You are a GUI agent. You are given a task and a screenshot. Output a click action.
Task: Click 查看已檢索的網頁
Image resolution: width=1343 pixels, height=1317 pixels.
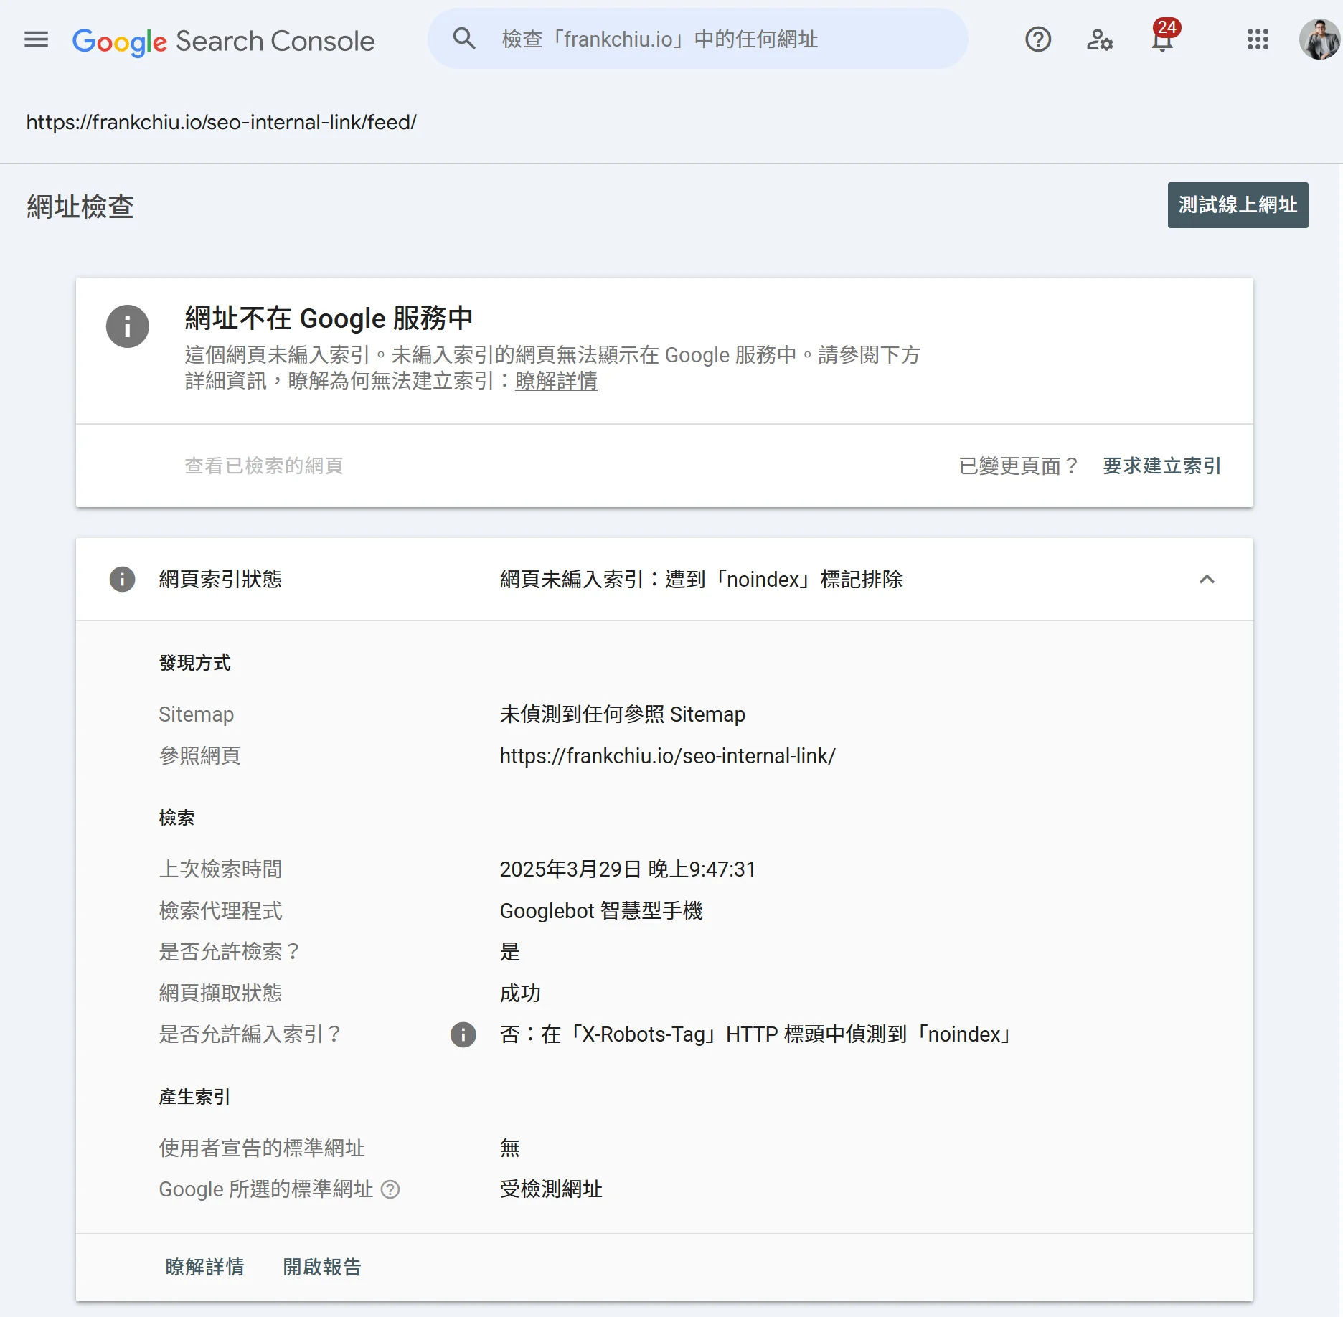[263, 466]
